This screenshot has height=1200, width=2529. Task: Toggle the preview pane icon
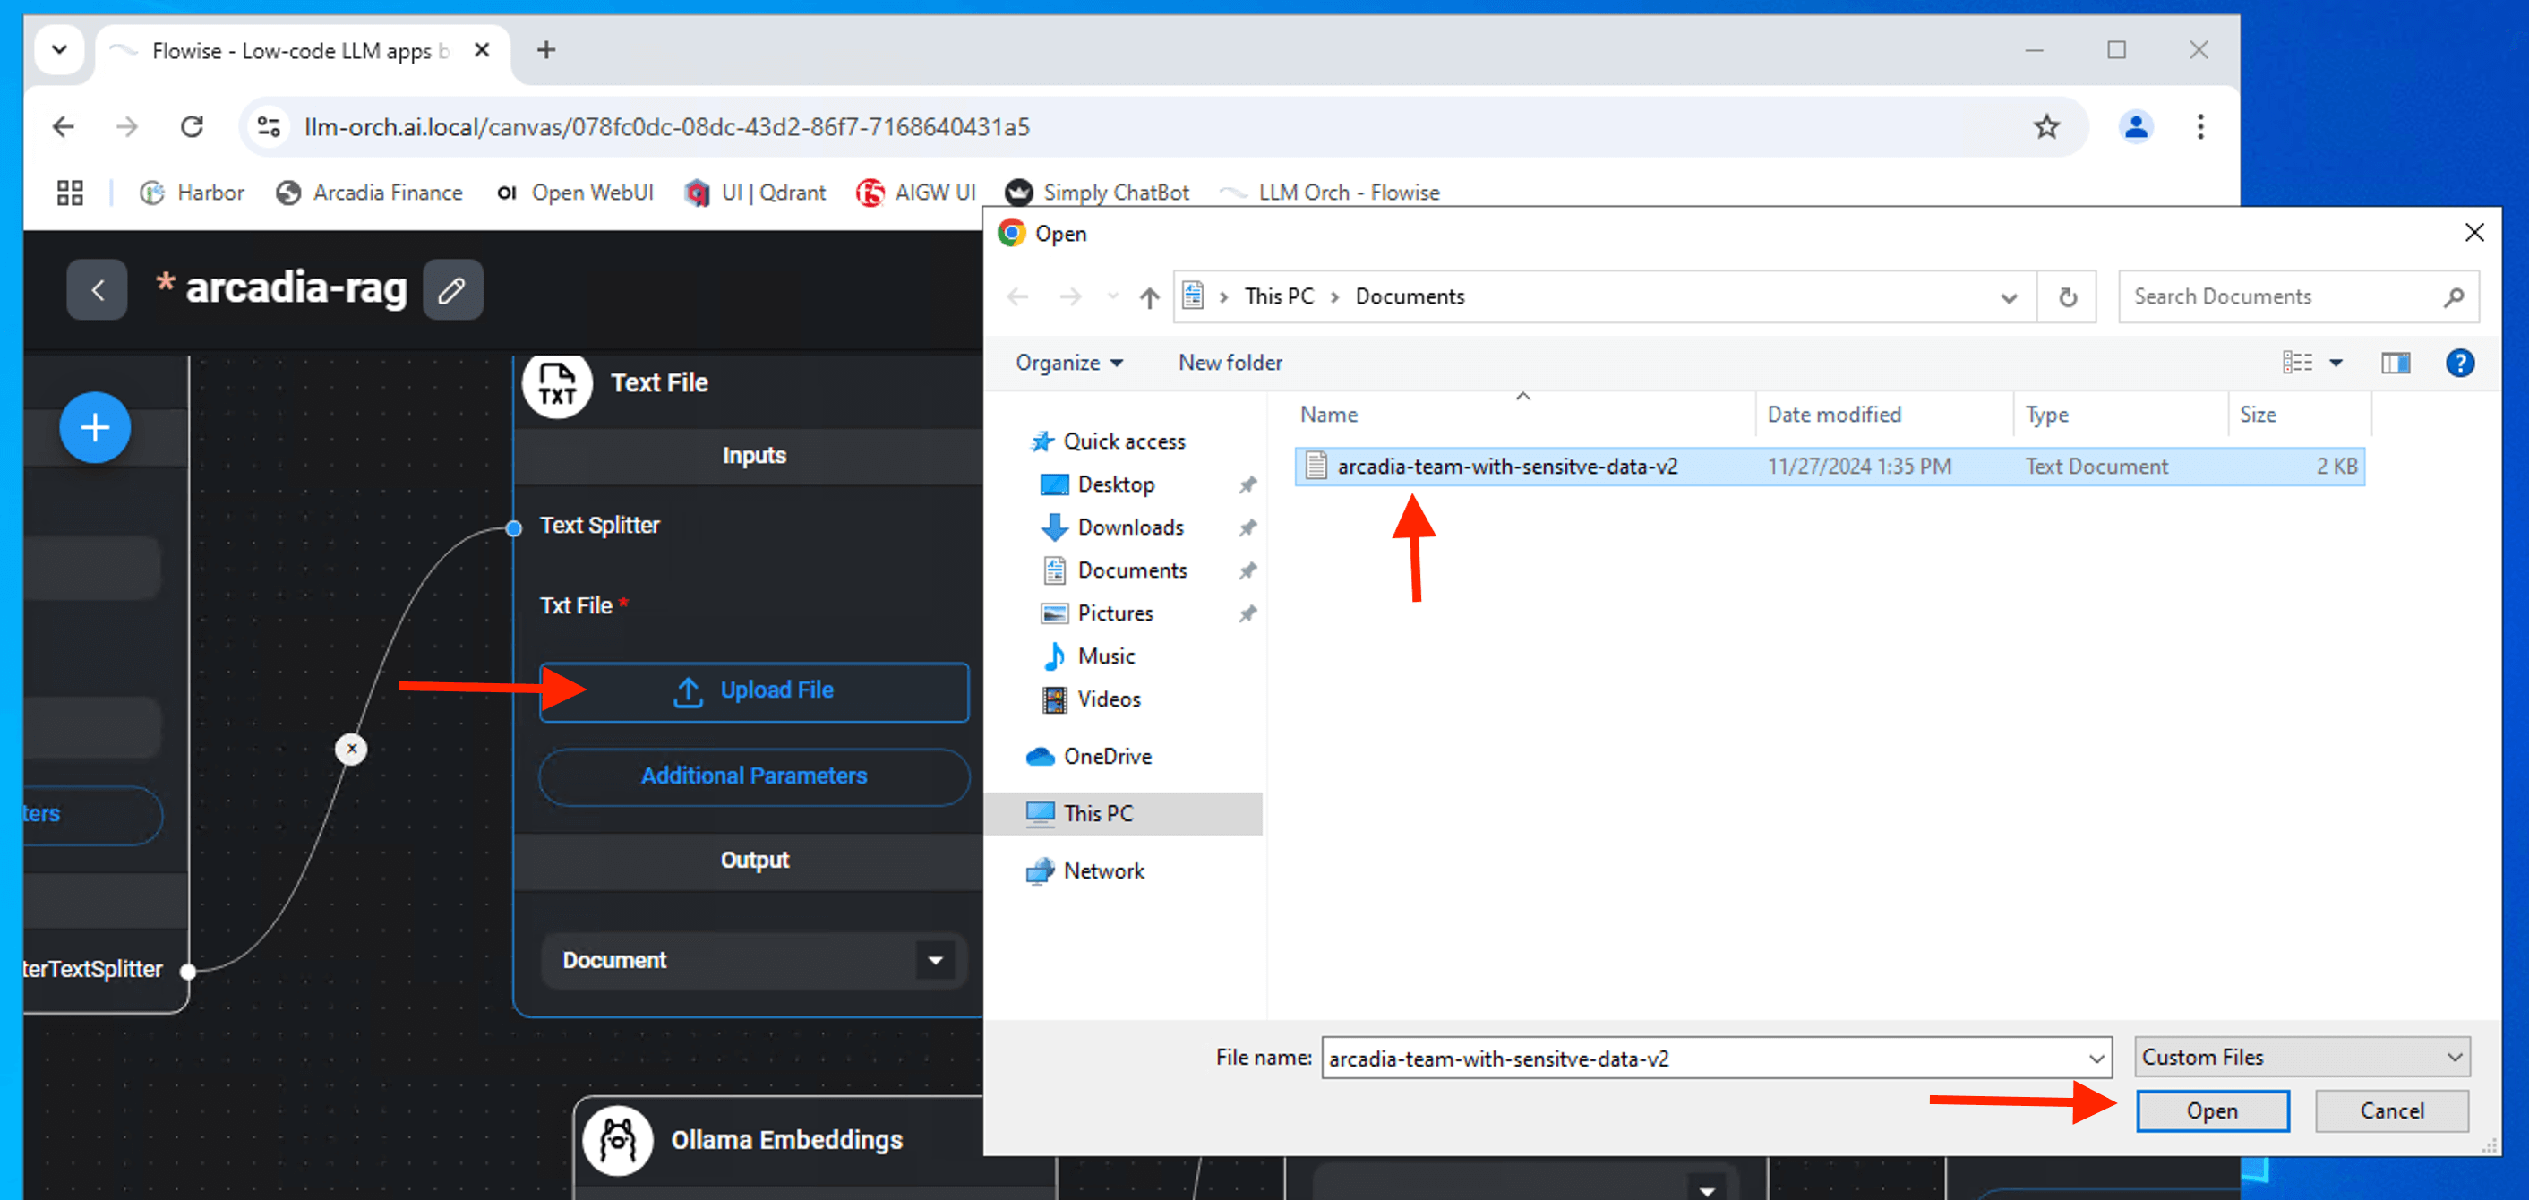[2395, 364]
